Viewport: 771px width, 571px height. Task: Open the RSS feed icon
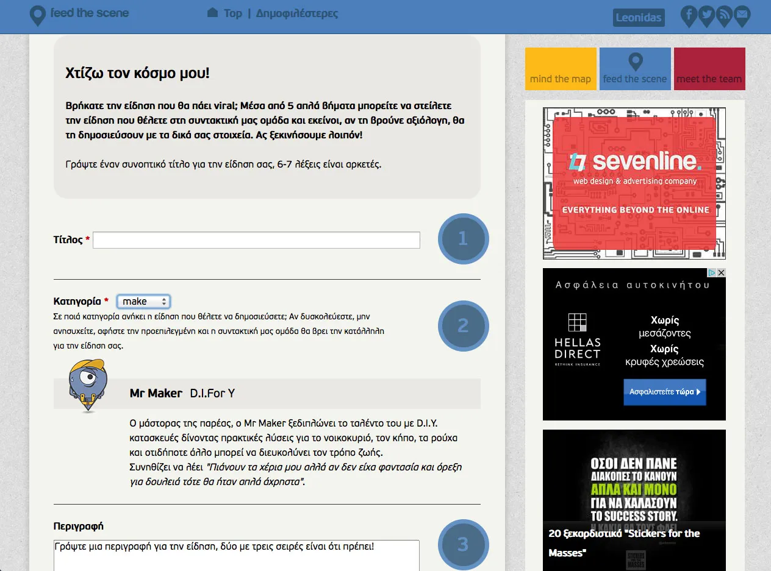tap(724, 16)
